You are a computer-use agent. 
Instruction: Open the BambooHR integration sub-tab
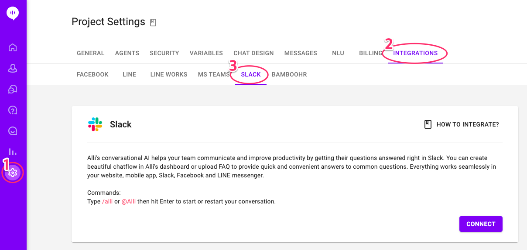[289, 74]
